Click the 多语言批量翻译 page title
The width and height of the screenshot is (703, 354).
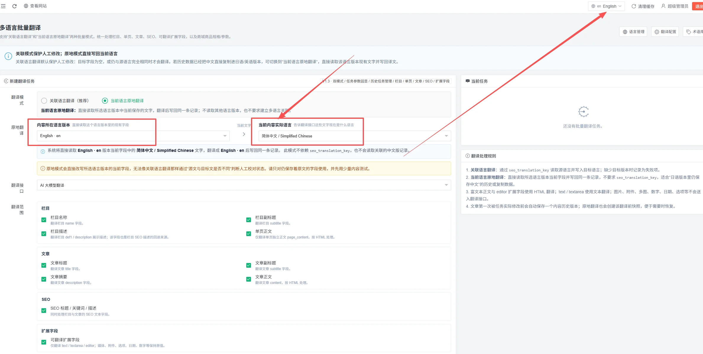20,27
